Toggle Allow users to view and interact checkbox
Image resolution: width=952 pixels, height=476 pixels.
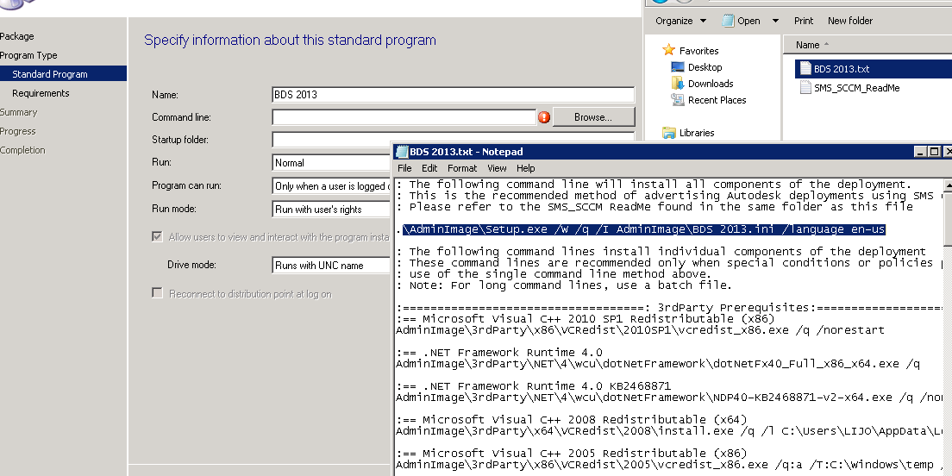(157, 236)
